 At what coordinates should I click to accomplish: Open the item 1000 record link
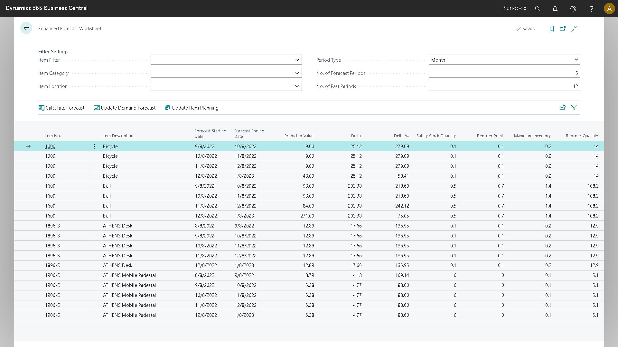tap(50, 146)
